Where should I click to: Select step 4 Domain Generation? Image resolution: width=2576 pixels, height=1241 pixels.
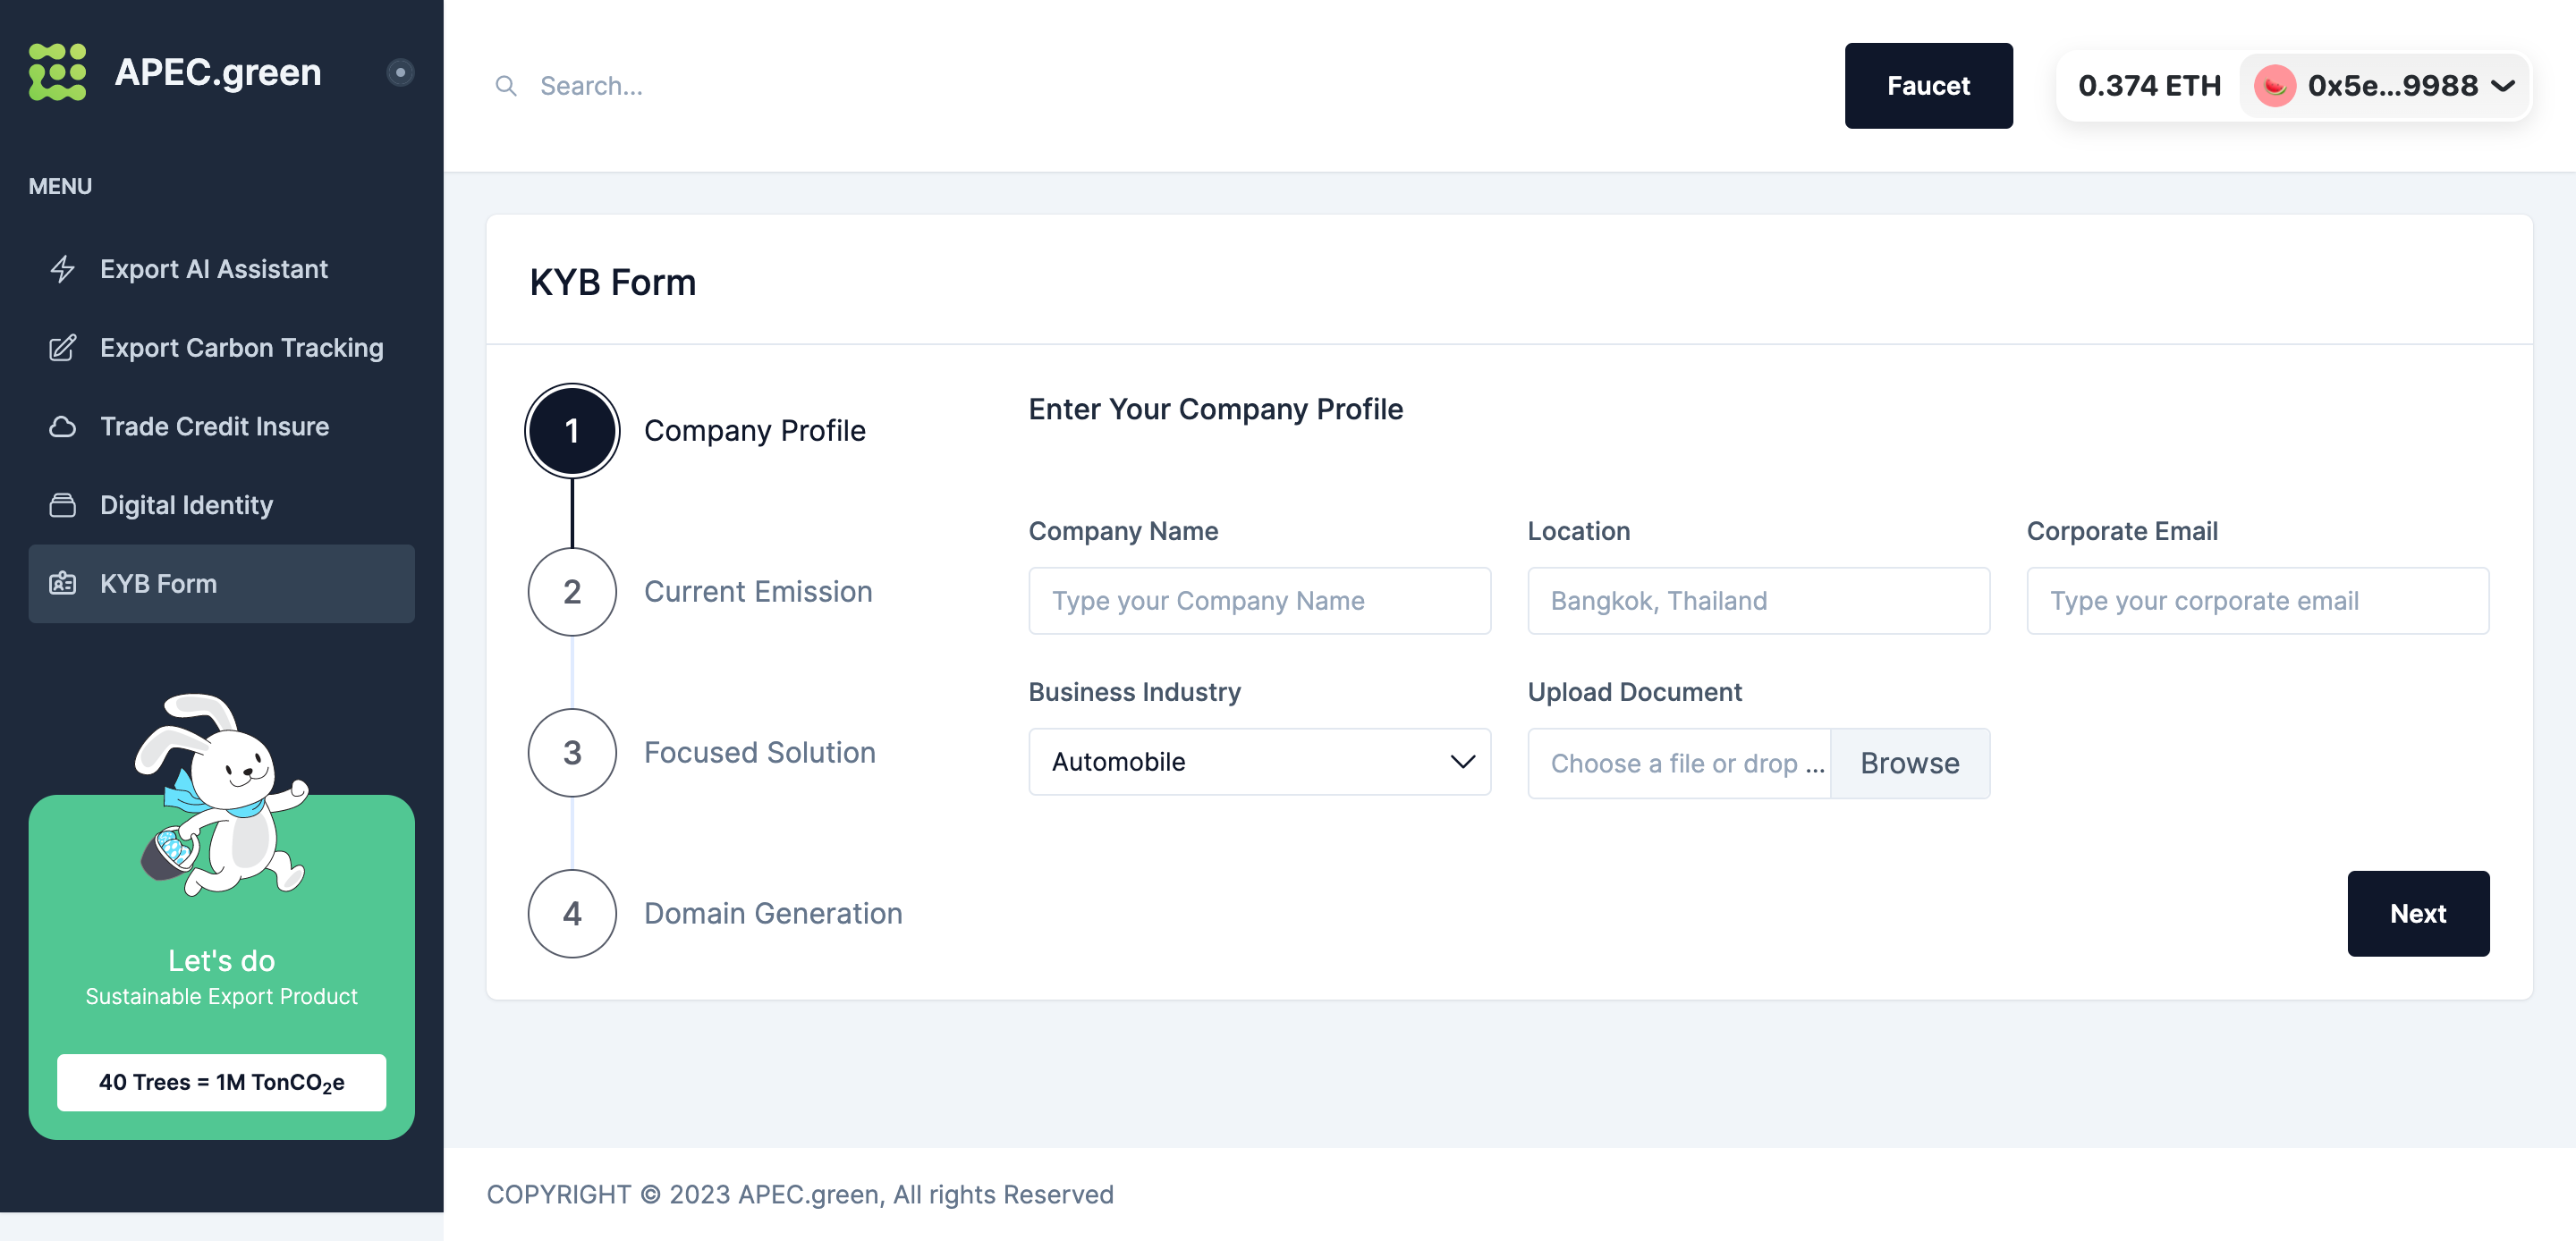(572, 914)
